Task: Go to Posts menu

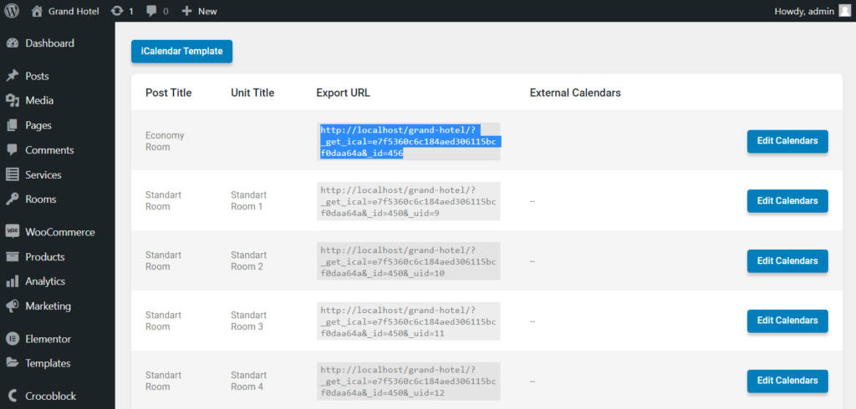Action: click(x=37, y=76)
